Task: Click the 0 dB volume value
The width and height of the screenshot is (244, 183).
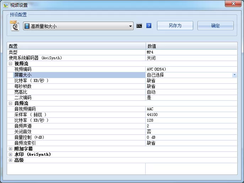Action: point(151,137)
